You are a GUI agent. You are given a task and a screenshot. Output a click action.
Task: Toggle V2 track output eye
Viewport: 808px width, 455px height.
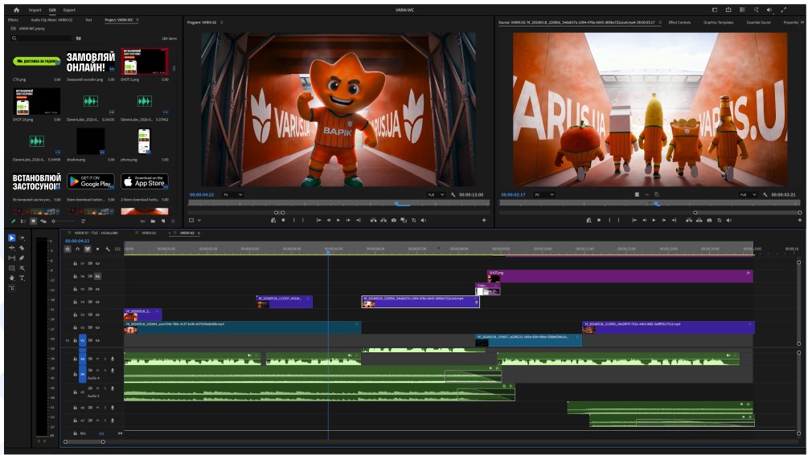[97, 327]
